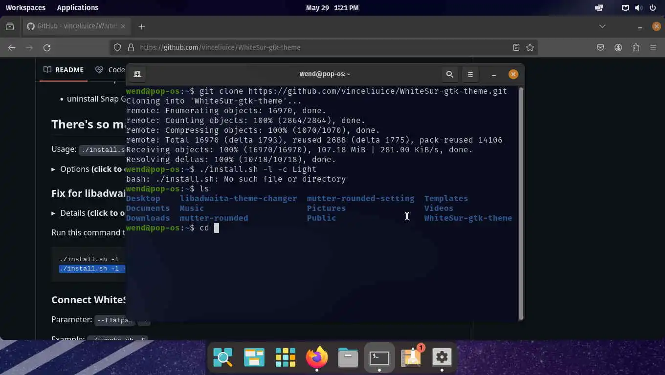Click the padlock site info icon
This screenshot has width=665, height=375.
[x=131, y=47]
